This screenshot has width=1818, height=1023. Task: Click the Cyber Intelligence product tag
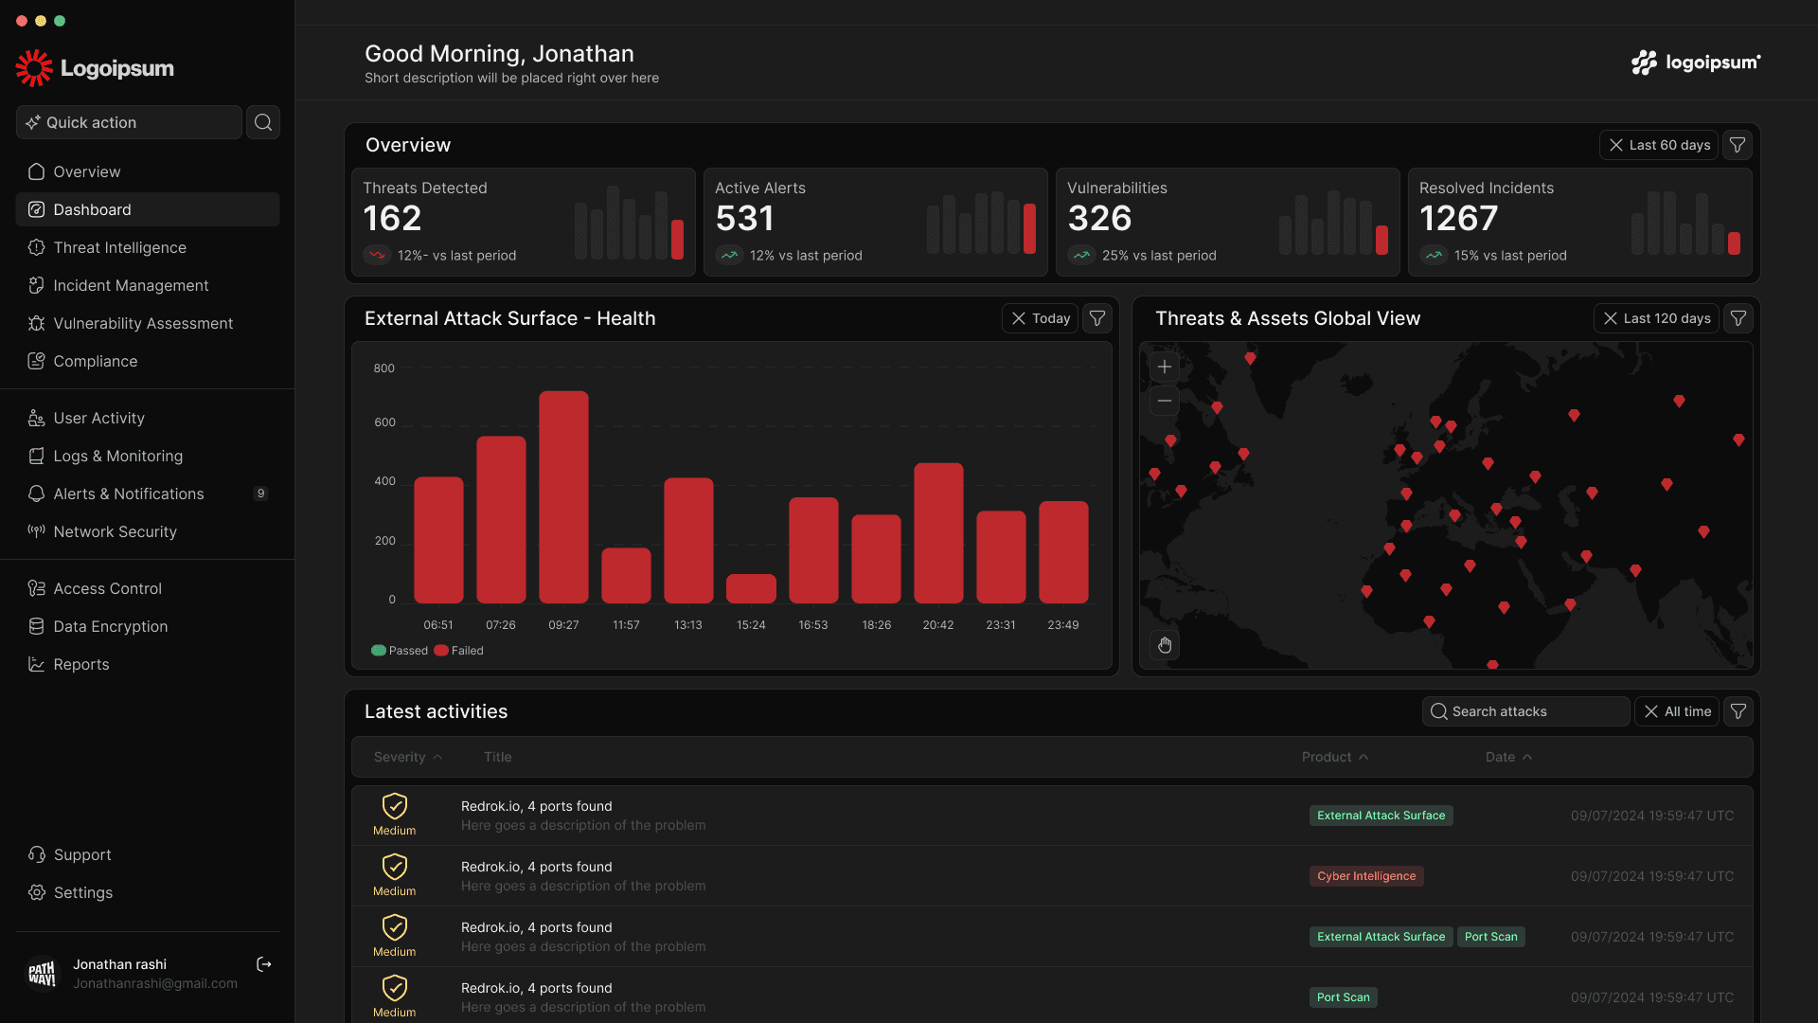[x=1366, y=876]
